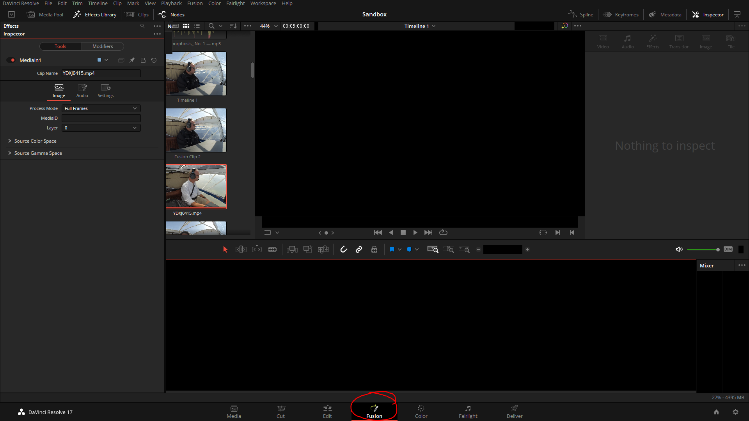Switch to the Color page

click(x=421, y=412)
